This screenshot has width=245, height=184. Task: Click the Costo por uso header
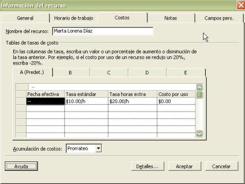pyautogui.click(x=176, y=94)
